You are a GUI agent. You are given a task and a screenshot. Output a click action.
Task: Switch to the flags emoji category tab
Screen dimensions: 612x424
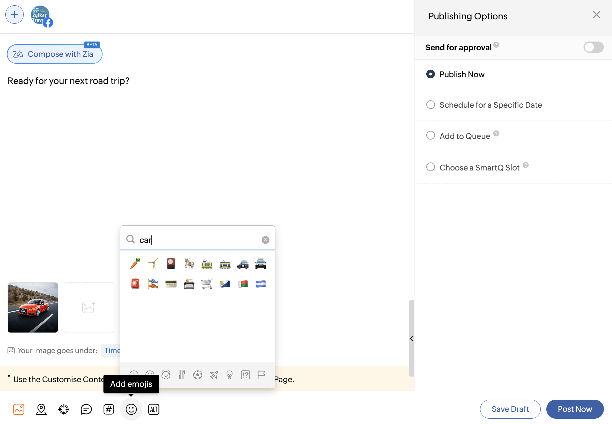click(x=261, y=375)
